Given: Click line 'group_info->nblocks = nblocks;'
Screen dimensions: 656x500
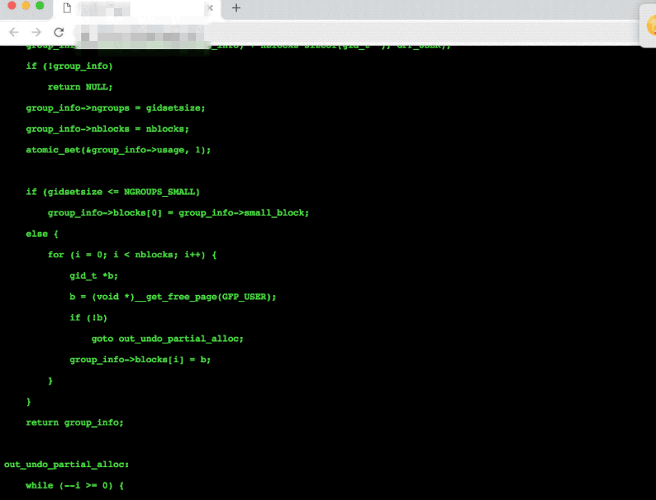Looking at the screenshot, I should pyautogui.click(x=107, y=129).
